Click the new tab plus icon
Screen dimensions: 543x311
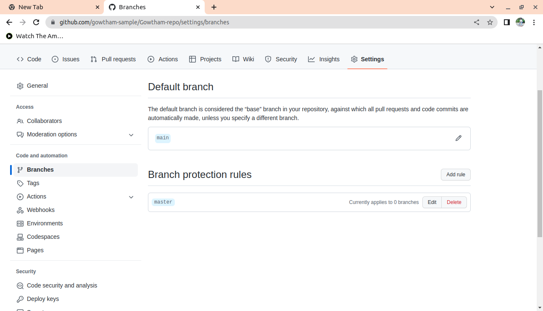click(214, 7)
